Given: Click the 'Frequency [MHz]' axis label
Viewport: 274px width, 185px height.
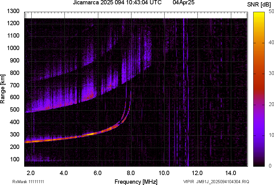Looking at the screenshot, I should point(136,182).
